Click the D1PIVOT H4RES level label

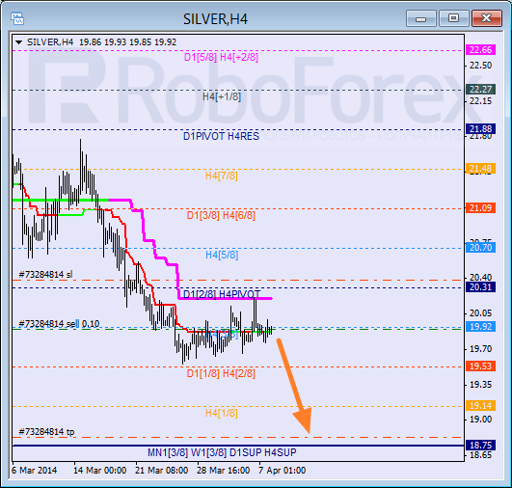[x=221, y=136]
